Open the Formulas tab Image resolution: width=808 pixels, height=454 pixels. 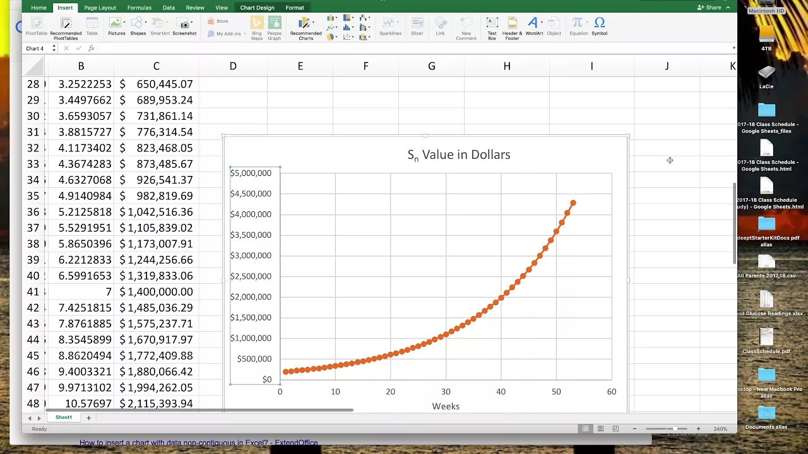139,8
